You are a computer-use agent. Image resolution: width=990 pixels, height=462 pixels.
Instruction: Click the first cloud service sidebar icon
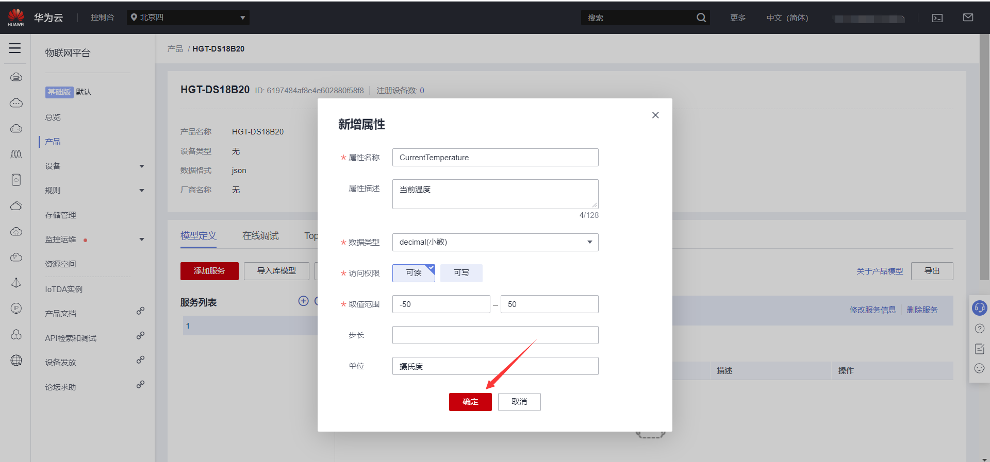click(x=16, y=77)
